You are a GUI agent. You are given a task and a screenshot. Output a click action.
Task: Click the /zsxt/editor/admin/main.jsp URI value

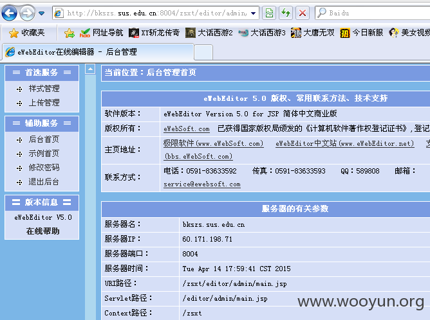tap(235, 283)
